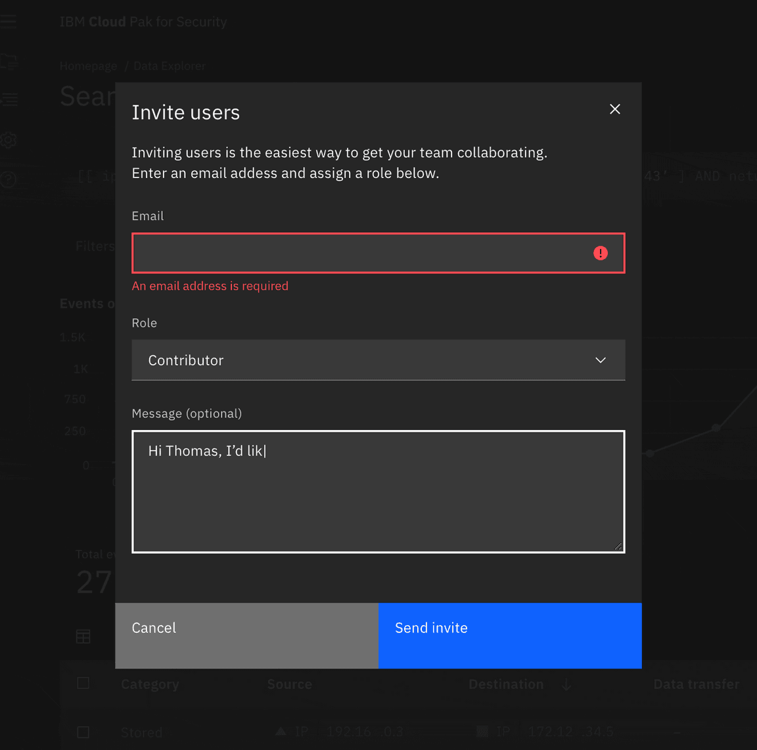Click into the Message text area
Image resolution: width=757 pixels, height=750 pixels.
pos(378,500)
